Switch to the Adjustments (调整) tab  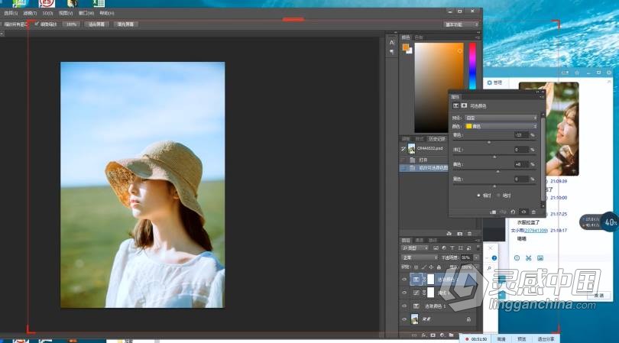pyautogui.click(x=406, y=139)
